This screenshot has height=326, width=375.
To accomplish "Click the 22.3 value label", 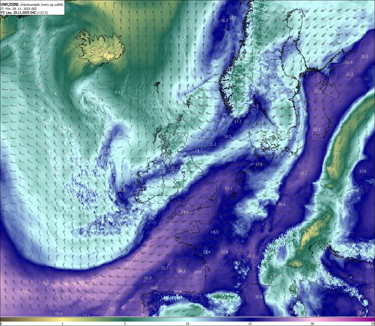I will click(317, 130).
